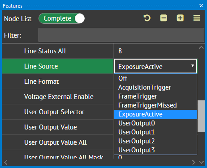Select highlighted ExposureActive list entry

click(x=155, y=114)
